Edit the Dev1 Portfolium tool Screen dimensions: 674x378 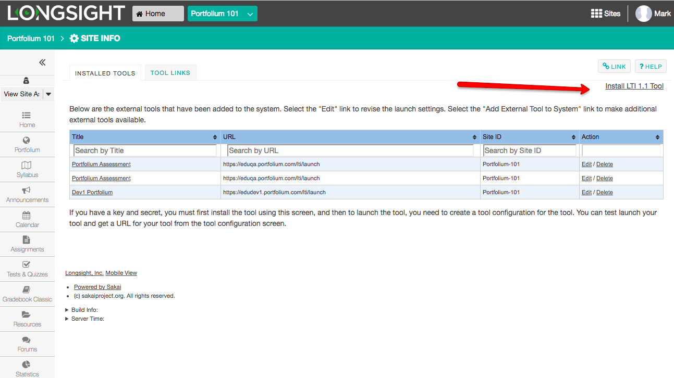coord(586,192)
